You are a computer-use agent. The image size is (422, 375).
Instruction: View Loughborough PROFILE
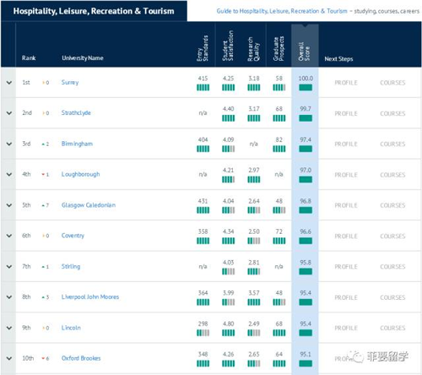pyautogui.click(x=346, y=175)
